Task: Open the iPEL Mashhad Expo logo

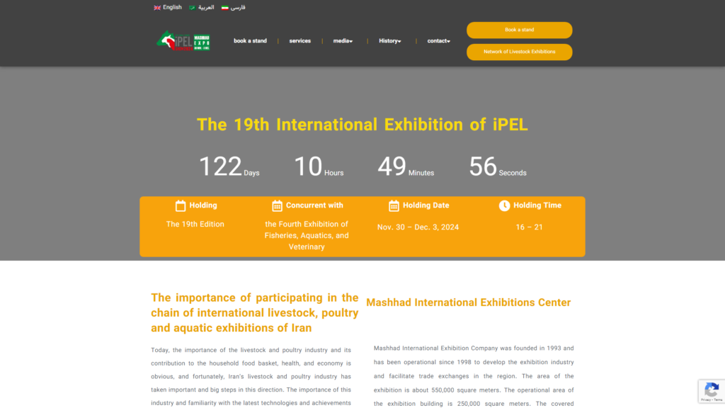Action: [183, 41]
